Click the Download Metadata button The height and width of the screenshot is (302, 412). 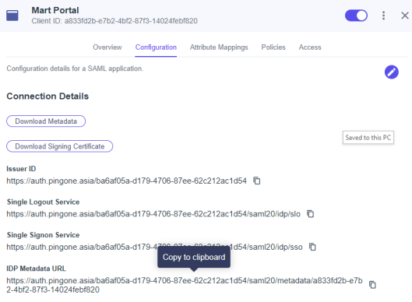46,121
